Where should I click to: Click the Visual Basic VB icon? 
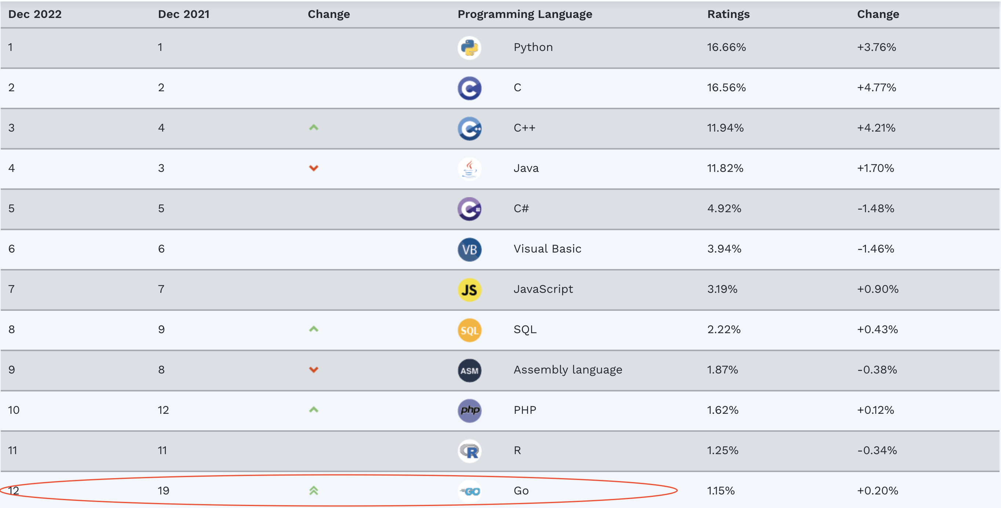pyautogui.click(x=469, y=250)
